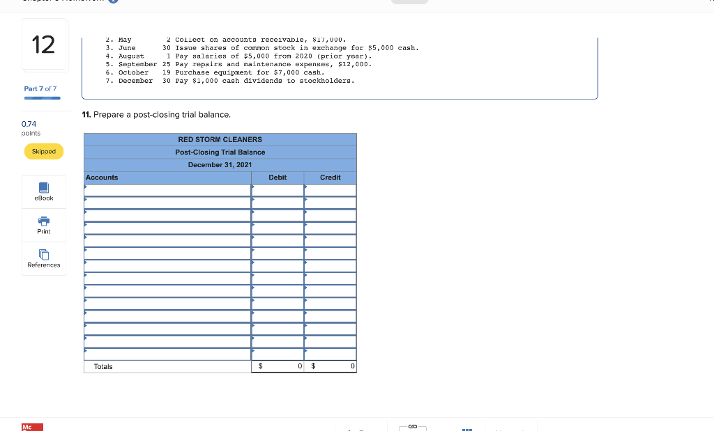Image resolution: width=714 pixels, height=431 pixels.
Task: Click the Totals row label
Action: (103, 366)
